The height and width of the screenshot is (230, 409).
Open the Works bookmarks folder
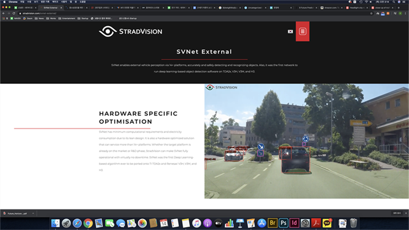[x=51, y=18]
